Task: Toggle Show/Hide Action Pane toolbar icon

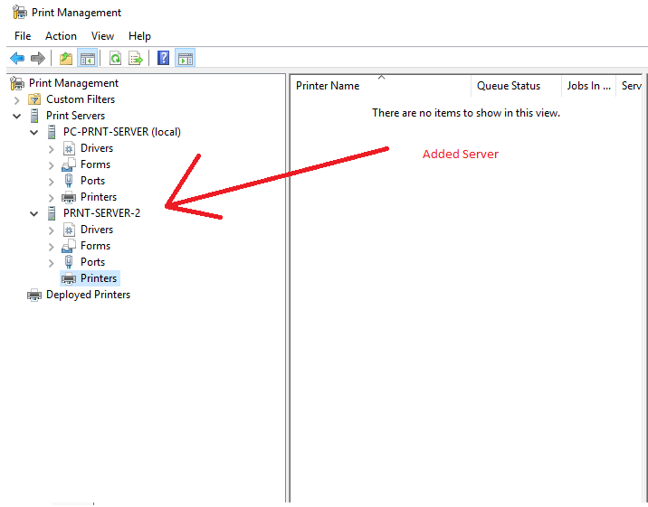Action: click(x=186, y=58)
